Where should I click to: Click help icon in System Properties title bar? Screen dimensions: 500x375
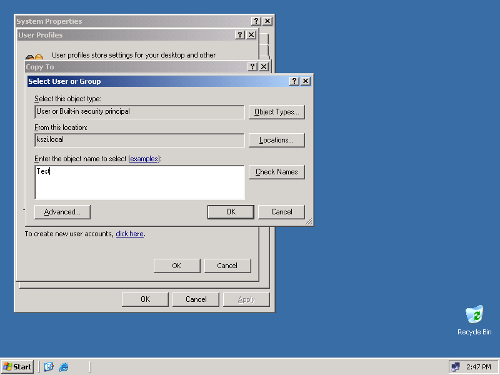pyautogui.click(x=256, y=21)
